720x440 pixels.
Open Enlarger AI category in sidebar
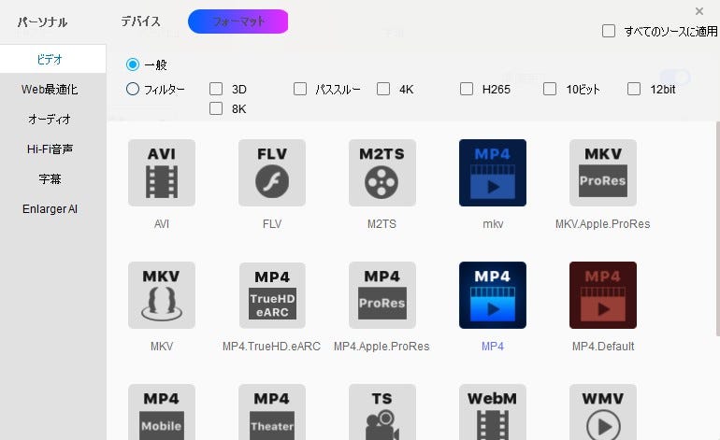(50, 208)
